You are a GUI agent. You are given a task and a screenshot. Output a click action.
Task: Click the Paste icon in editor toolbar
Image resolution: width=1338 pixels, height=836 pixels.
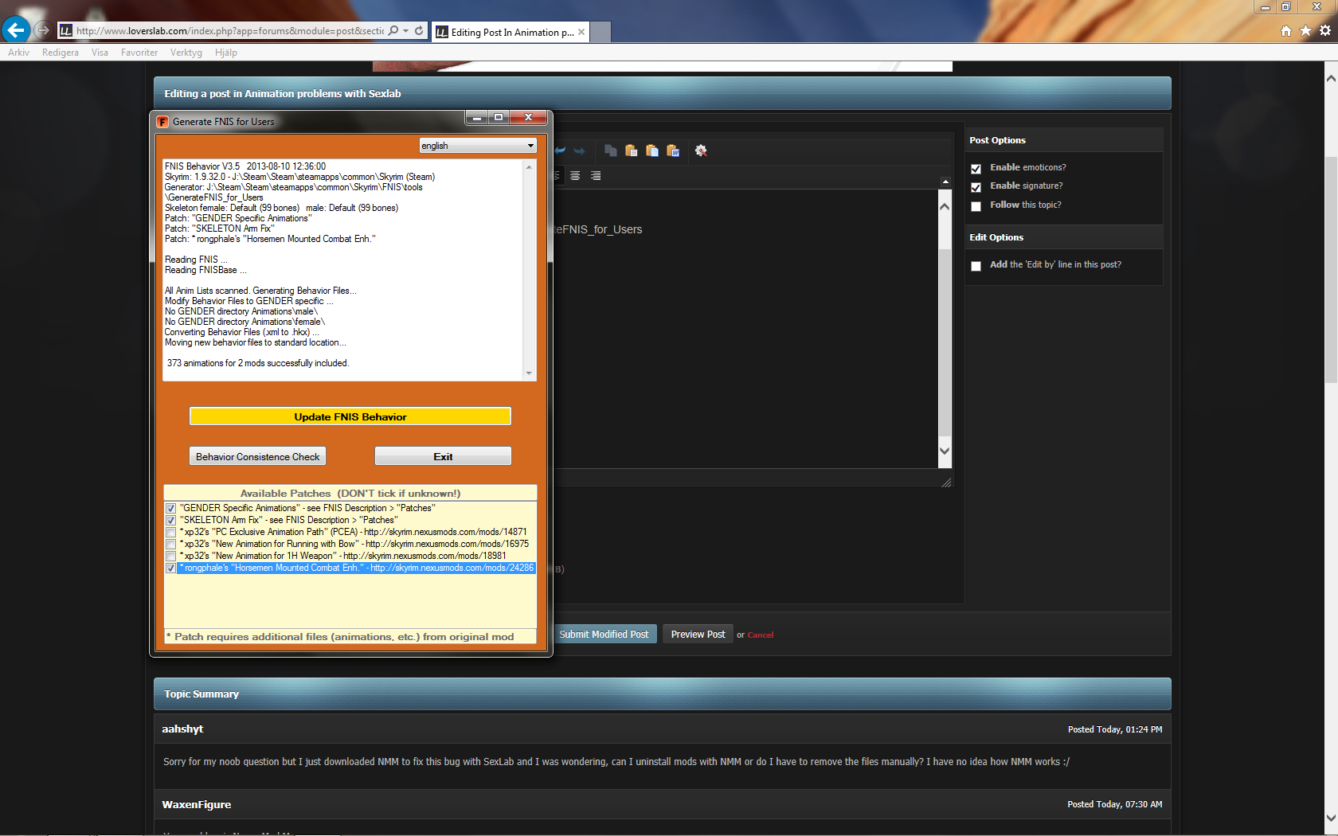click(632, 150)
